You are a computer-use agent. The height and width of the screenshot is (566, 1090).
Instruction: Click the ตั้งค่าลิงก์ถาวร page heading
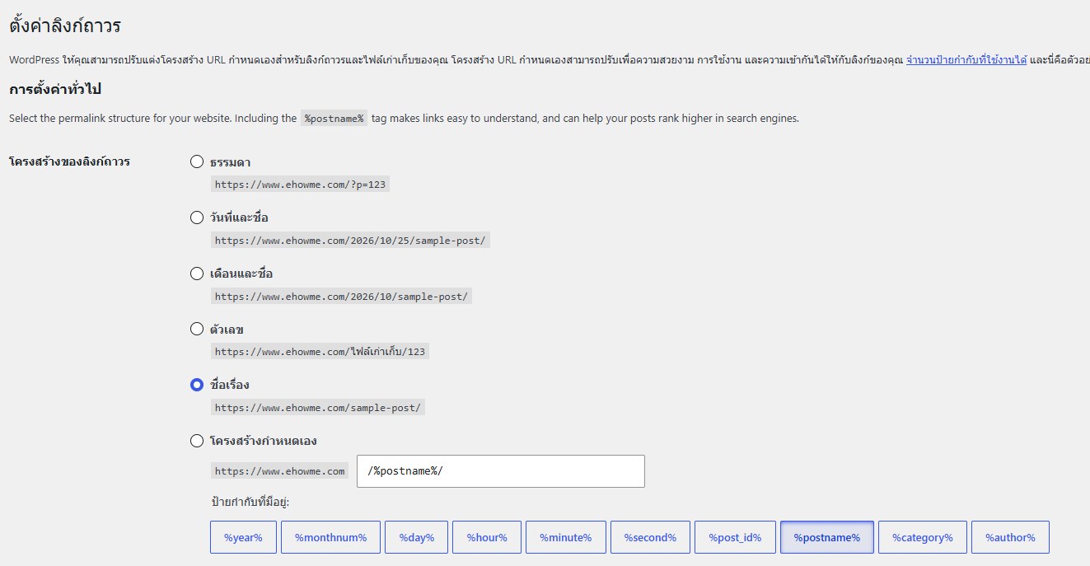point(65,26)
